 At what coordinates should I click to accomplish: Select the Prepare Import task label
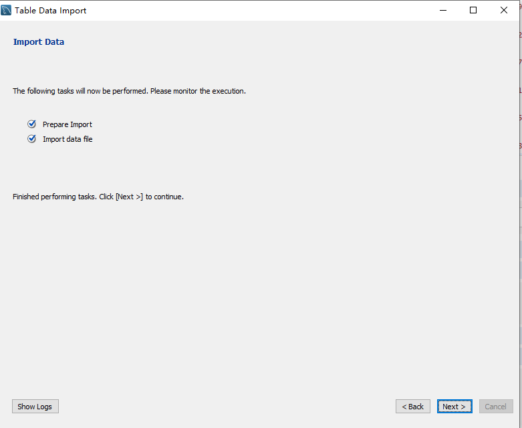pos(68,124)
